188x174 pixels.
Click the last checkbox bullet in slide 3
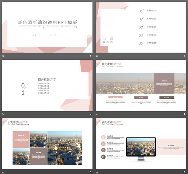(38, 93)
